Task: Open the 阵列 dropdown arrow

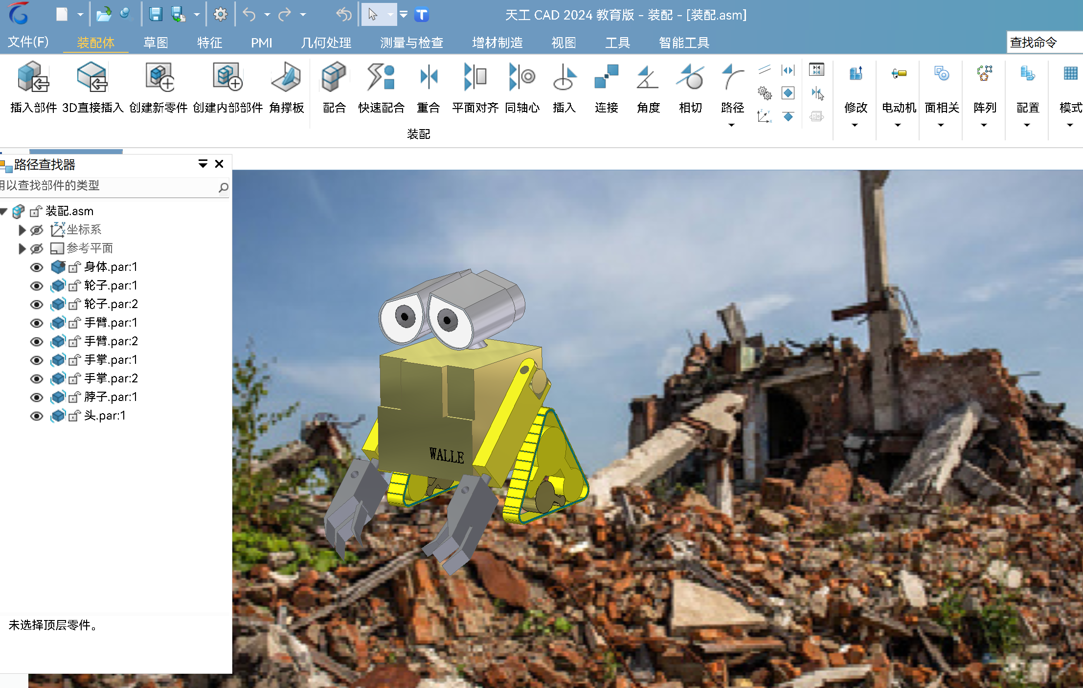Action: tap(984, 125)
